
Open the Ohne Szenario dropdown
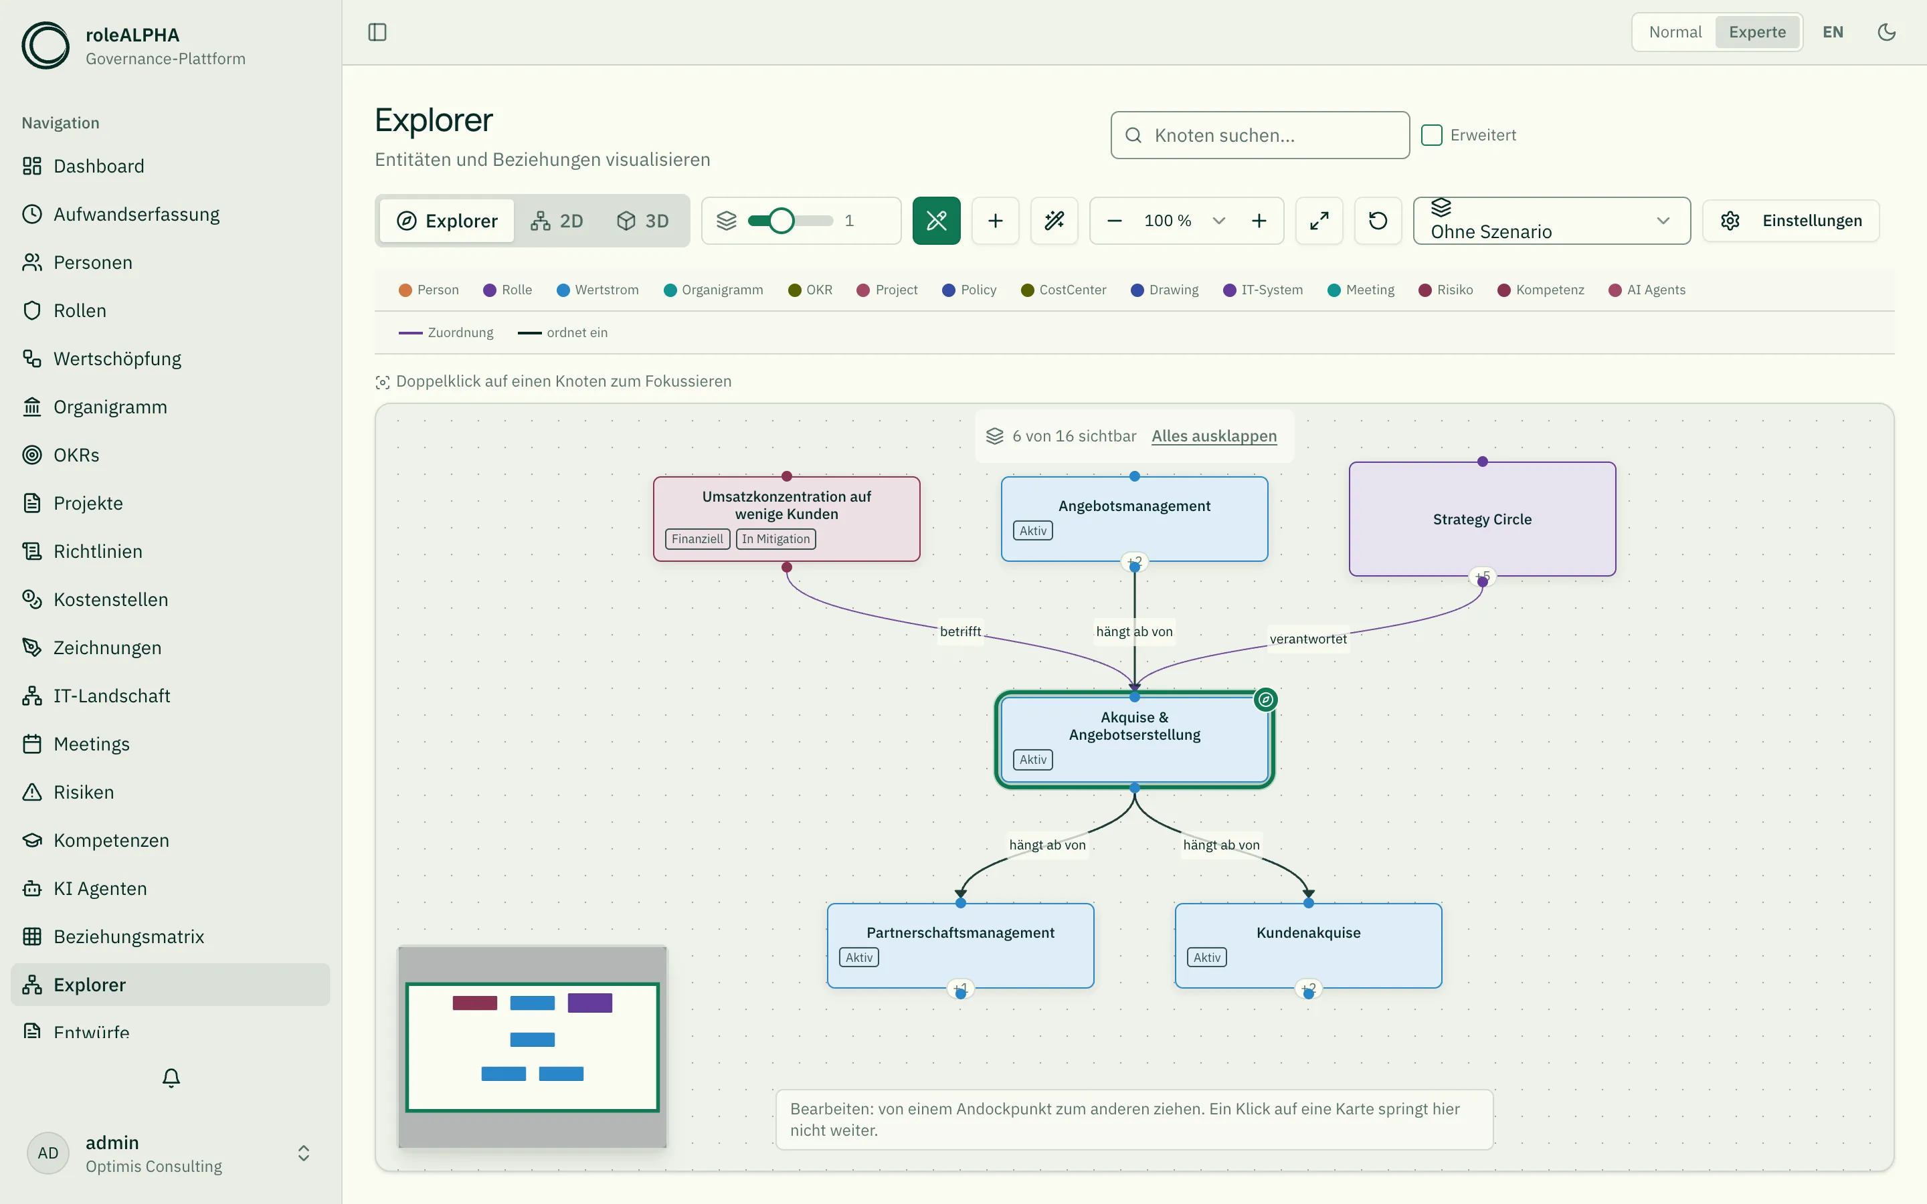click(x=1551, y=221)
